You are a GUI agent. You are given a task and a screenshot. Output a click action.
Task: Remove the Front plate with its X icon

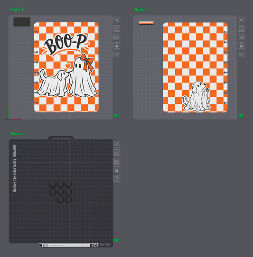(x=117, y=20)
